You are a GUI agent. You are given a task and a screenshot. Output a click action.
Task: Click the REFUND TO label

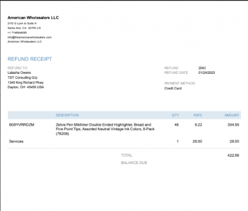pos(17,68)
